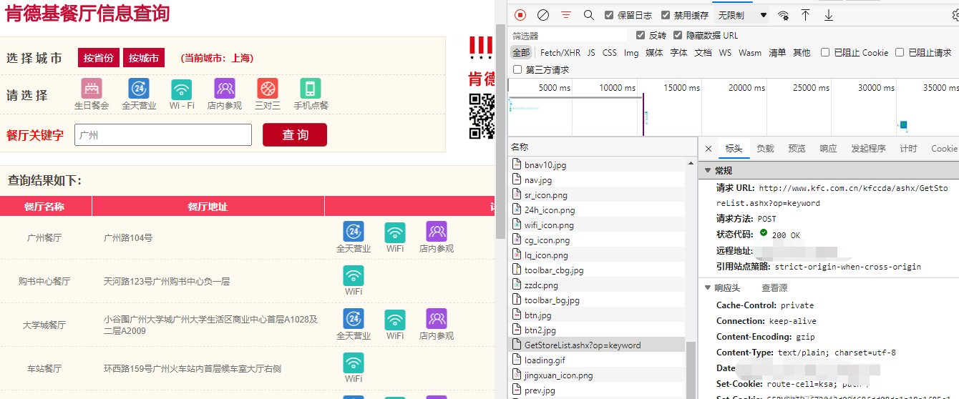Select GetStoreList.ashx?op=keyword request
959x399 pixels.
(597, 345)
